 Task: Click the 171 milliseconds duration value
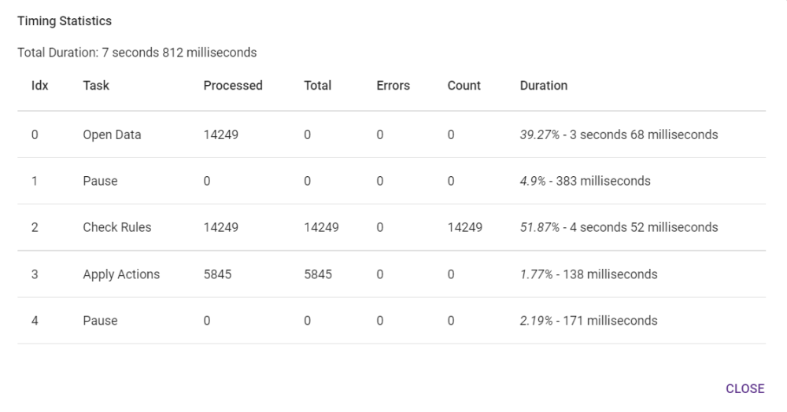(x=589, y=321)
